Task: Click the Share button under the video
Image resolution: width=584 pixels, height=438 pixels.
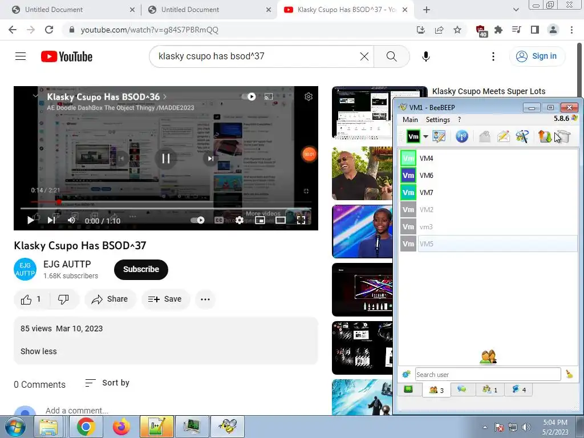Action: (x=110, y=299)
